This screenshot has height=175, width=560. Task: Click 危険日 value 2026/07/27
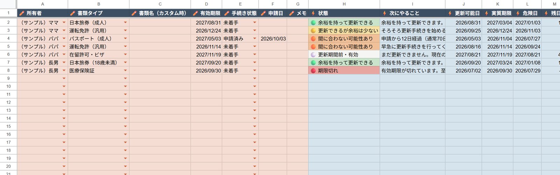(528, 39)
